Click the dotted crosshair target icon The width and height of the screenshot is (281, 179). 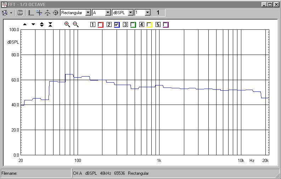pos(56,13)
